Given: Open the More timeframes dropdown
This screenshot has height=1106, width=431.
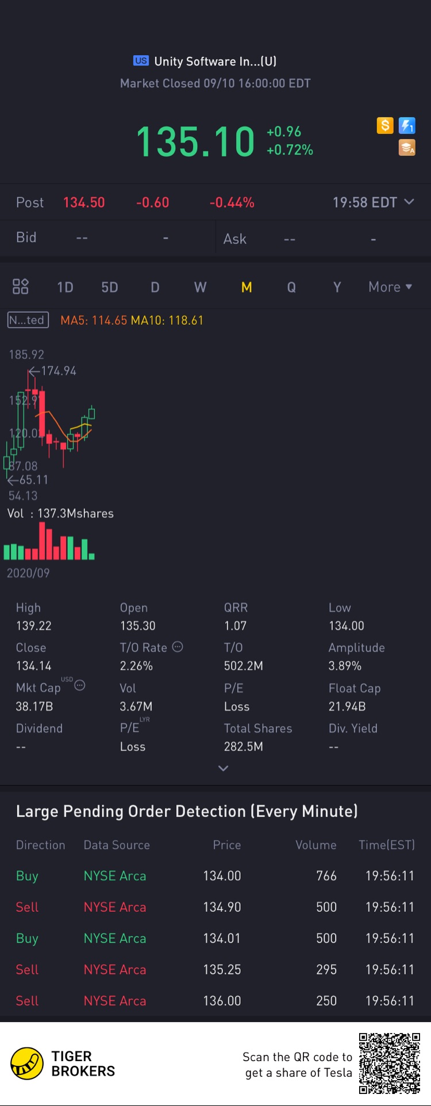Looking at the screenshot, I should click(390, 287).
